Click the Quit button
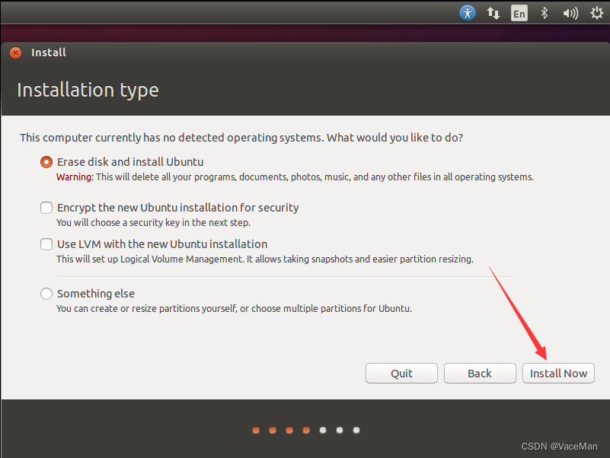 pos(401,373)
